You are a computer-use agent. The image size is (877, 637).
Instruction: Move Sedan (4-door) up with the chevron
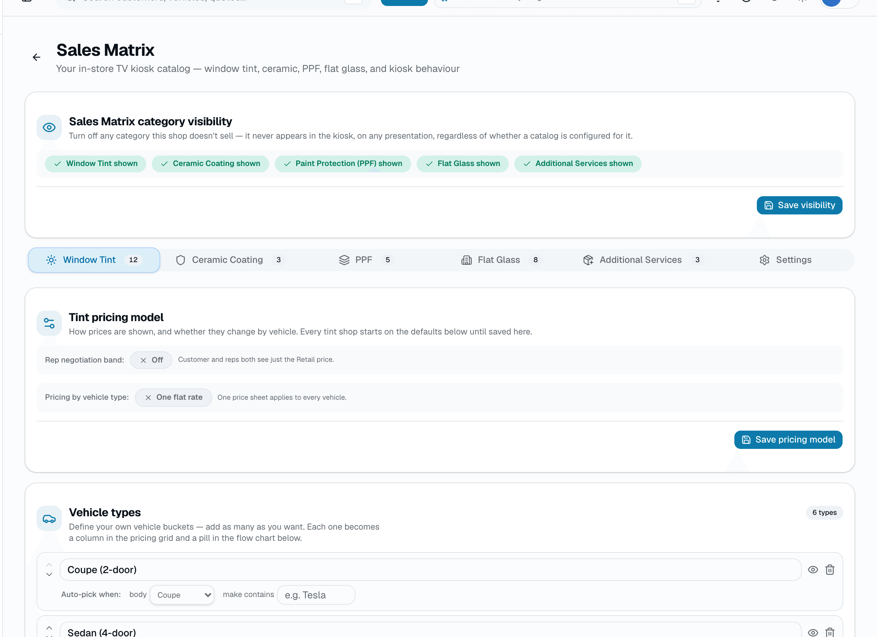coord(49,628)
